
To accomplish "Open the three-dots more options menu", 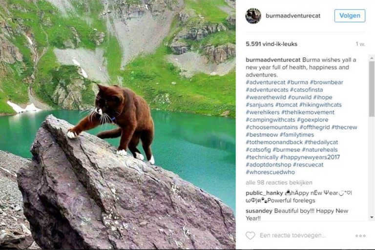I will [x=360, y=236].
